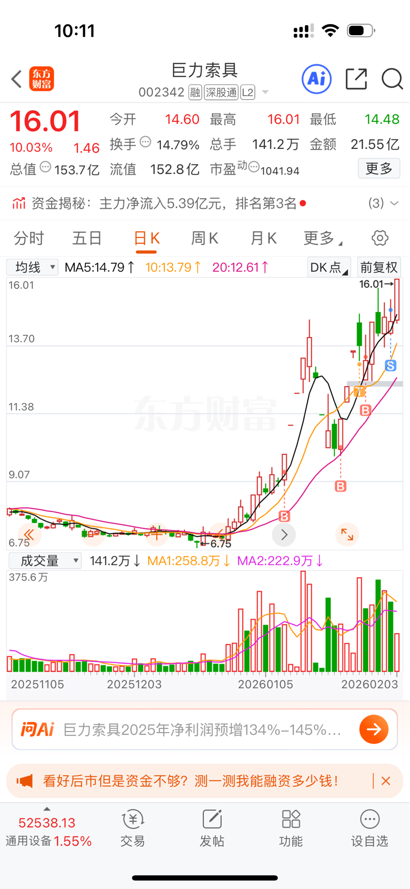Submit the 问Ai question arrow button

coord(374,729)
